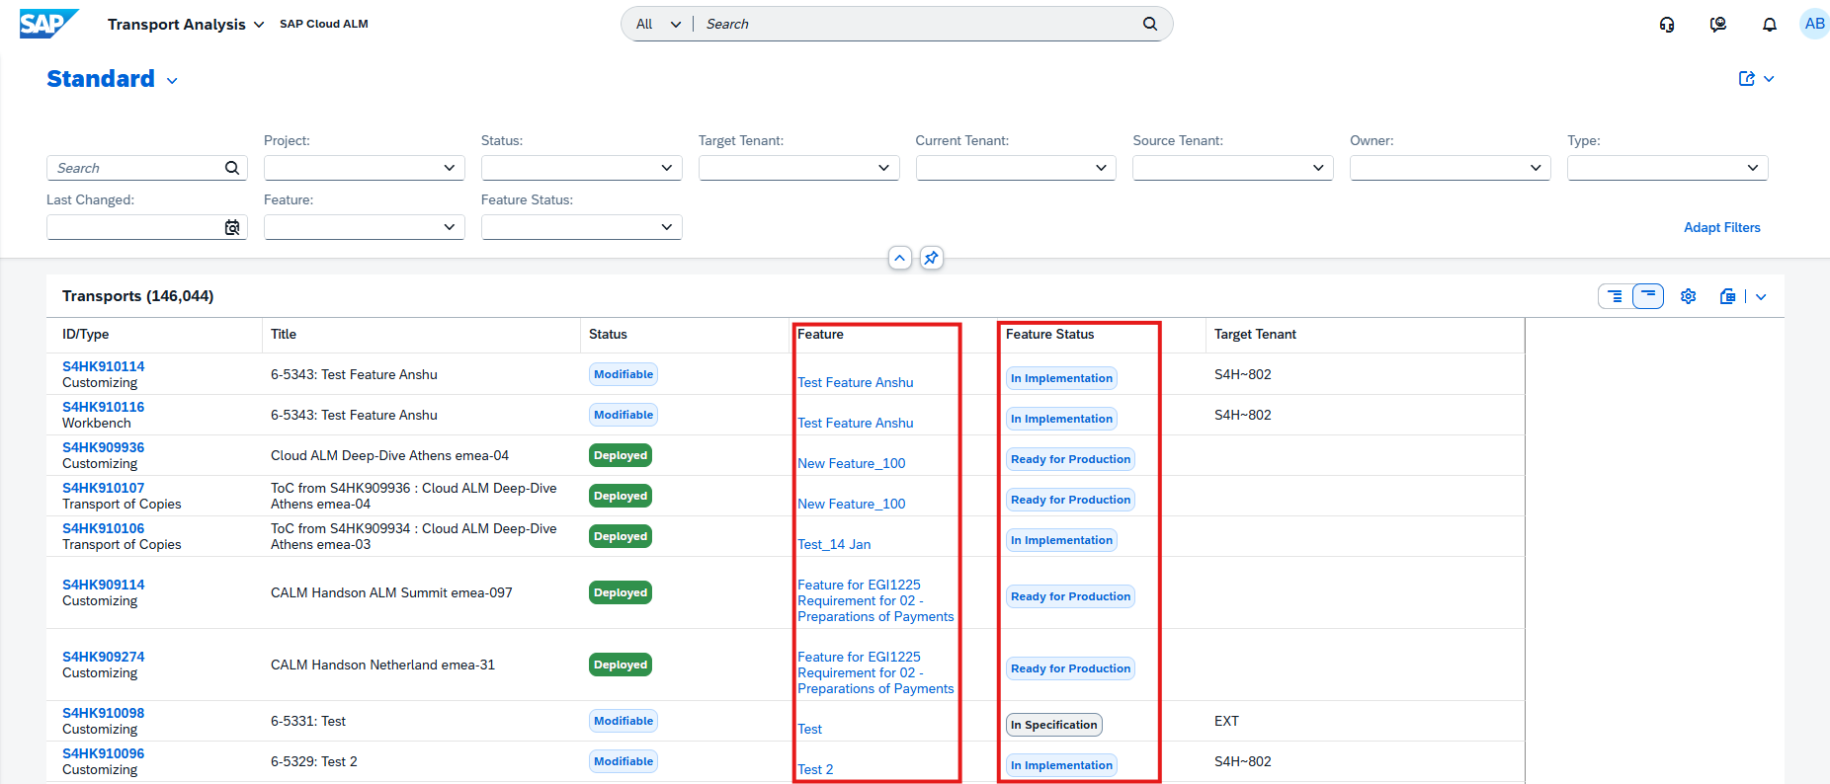Click the Last Changed date input field
Screen dimensions: 1830x784
[x=133, y=227]
